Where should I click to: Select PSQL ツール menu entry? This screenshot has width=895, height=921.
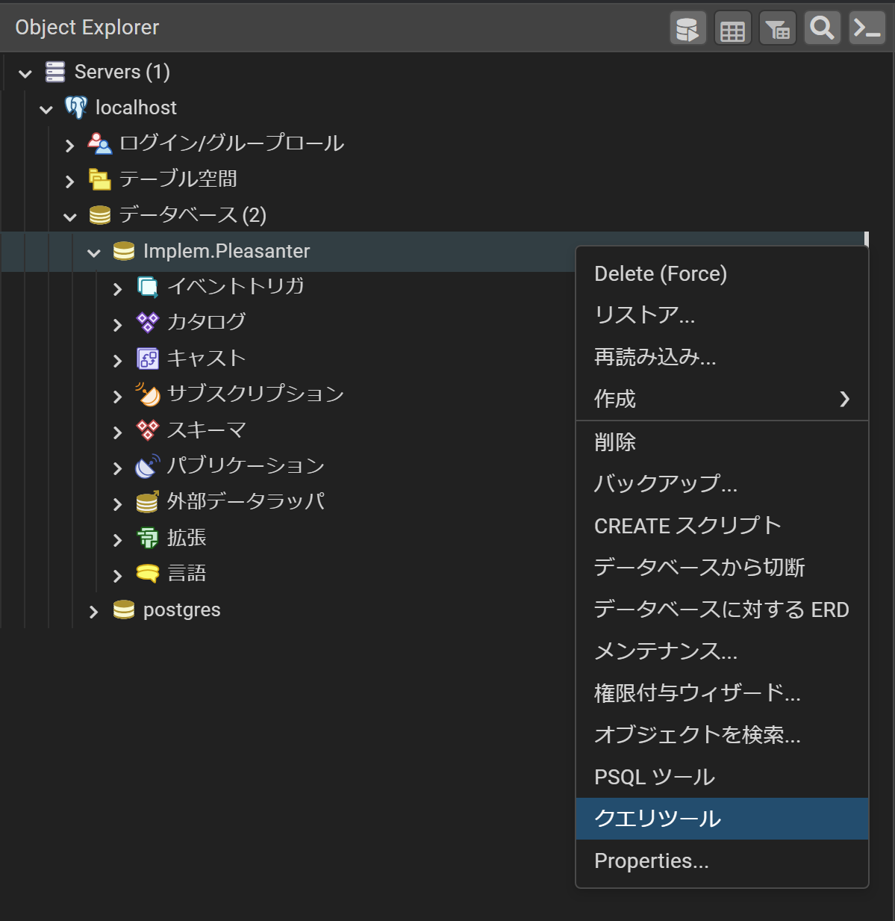[722, 777]
